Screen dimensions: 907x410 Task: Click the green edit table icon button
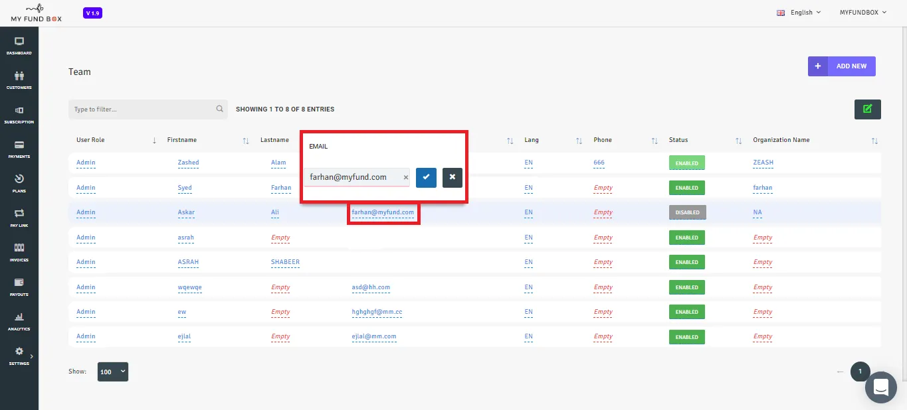coord(867,109)
